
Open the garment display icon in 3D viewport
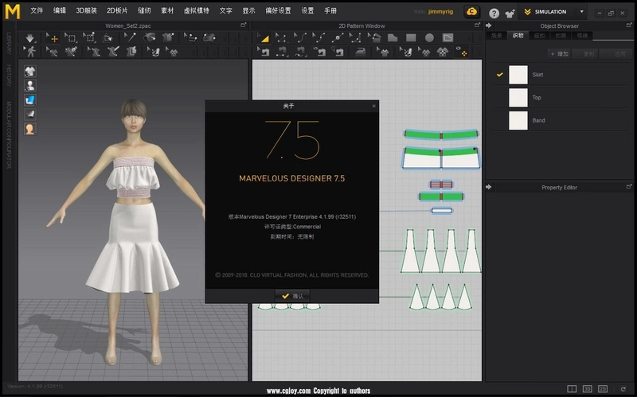click(30, 72)
